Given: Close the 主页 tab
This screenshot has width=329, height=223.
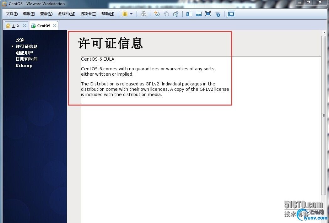Looking at the screenshot, I should pyautogui.click(x=24, y=25).
